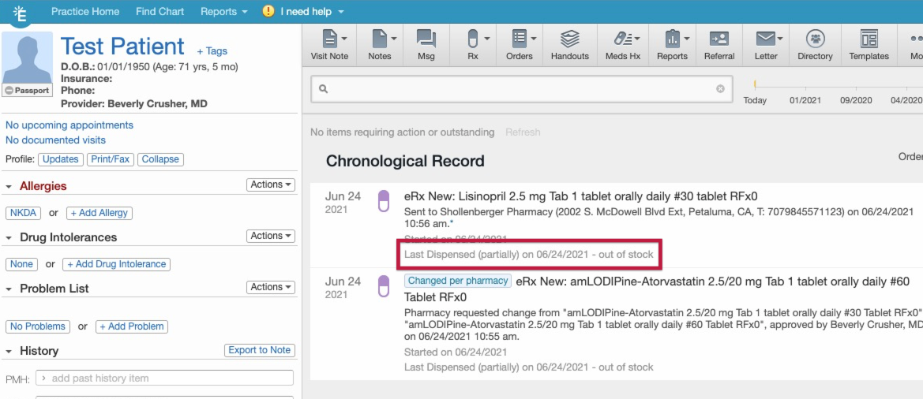Viewport: 923px width, 399px height.
Task: Click the Handouts icon in toolbar
Action: pos(569,44)
